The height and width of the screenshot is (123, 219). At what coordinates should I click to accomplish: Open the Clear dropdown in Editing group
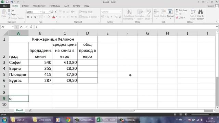click(x=180, y=18)
